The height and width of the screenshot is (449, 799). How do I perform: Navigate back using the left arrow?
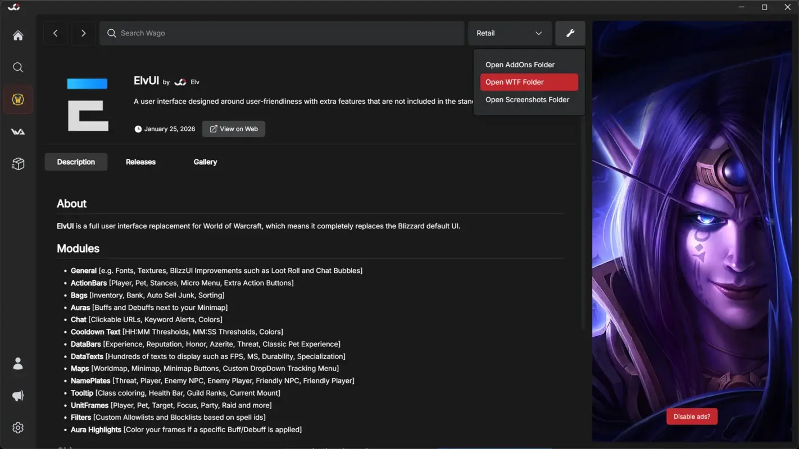pos(56,33)
